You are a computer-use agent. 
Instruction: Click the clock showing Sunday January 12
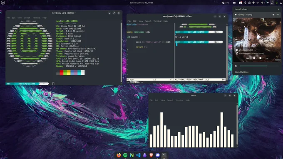coord(141,3)
